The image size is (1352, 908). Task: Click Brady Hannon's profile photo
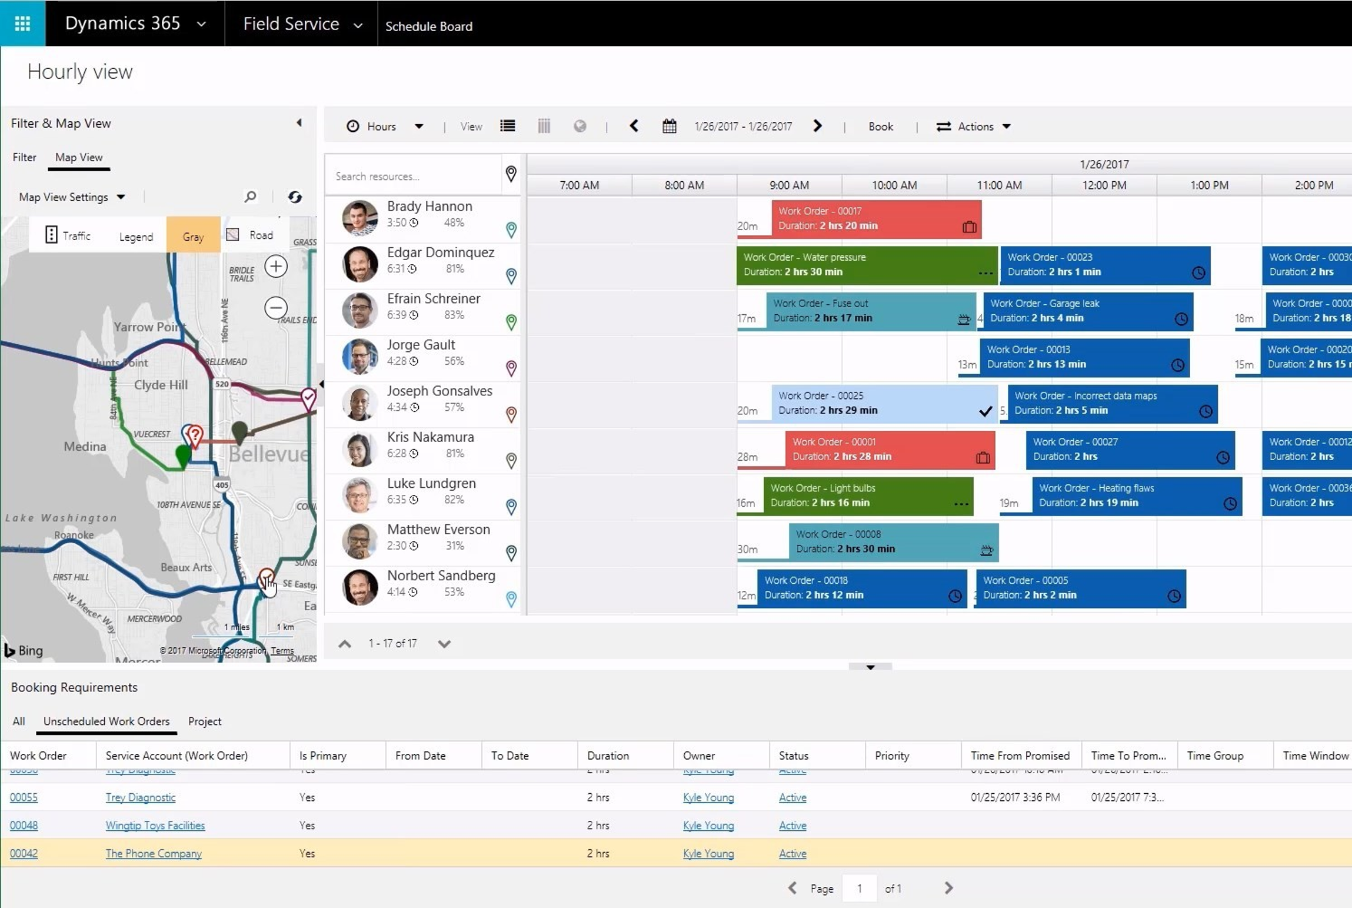click(x=359, y=218)
